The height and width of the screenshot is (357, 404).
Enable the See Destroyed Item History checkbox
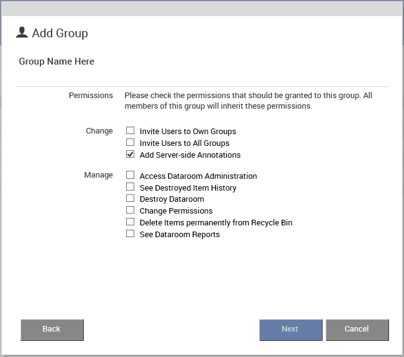point(130,187)
